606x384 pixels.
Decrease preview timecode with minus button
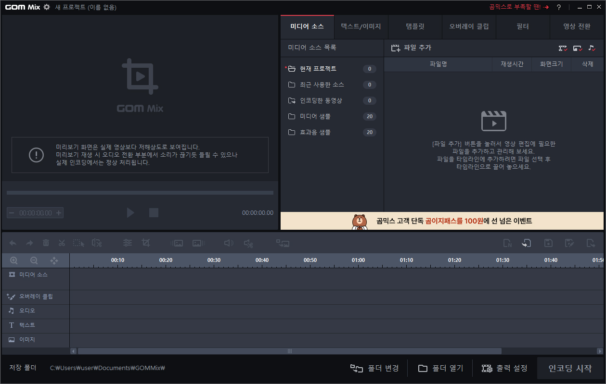click(12, 213)
